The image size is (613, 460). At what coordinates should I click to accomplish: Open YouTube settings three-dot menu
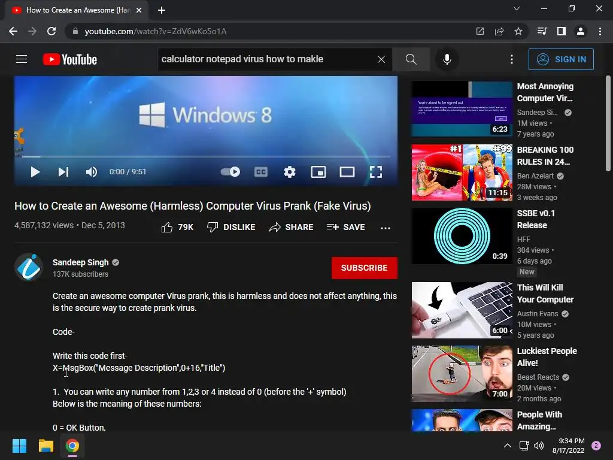point(511,59)
